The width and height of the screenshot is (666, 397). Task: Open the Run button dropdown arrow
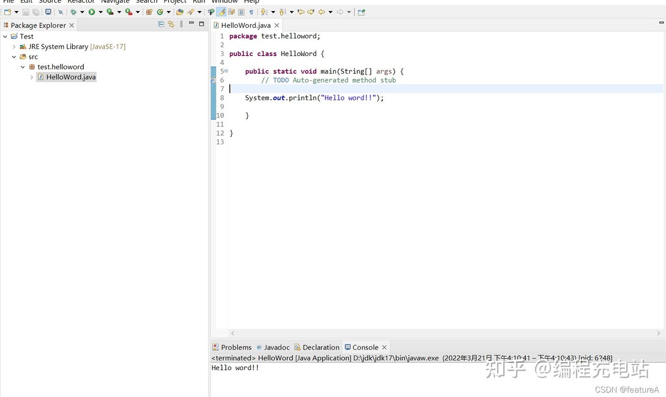(x=101, y=12)
